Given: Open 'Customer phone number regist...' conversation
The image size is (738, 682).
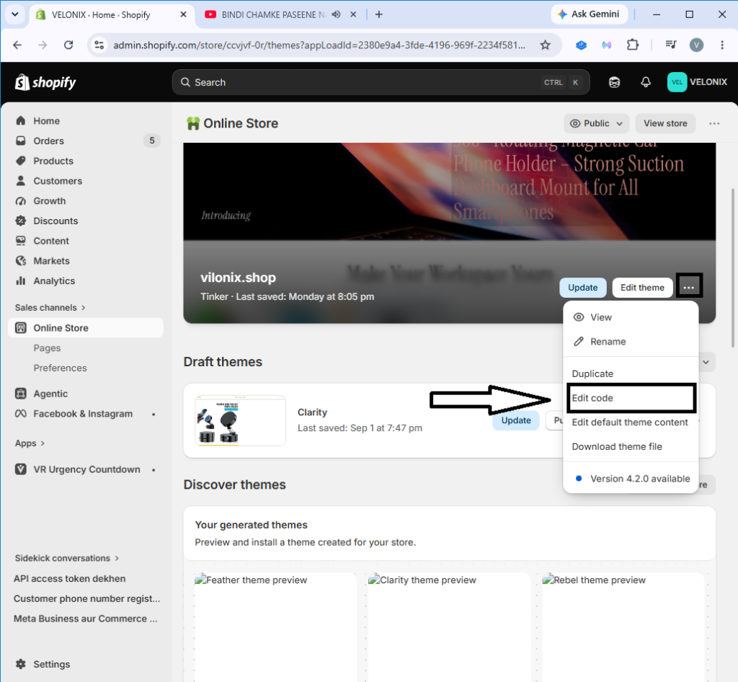Looking at the screenshot, I should (86, 598).
